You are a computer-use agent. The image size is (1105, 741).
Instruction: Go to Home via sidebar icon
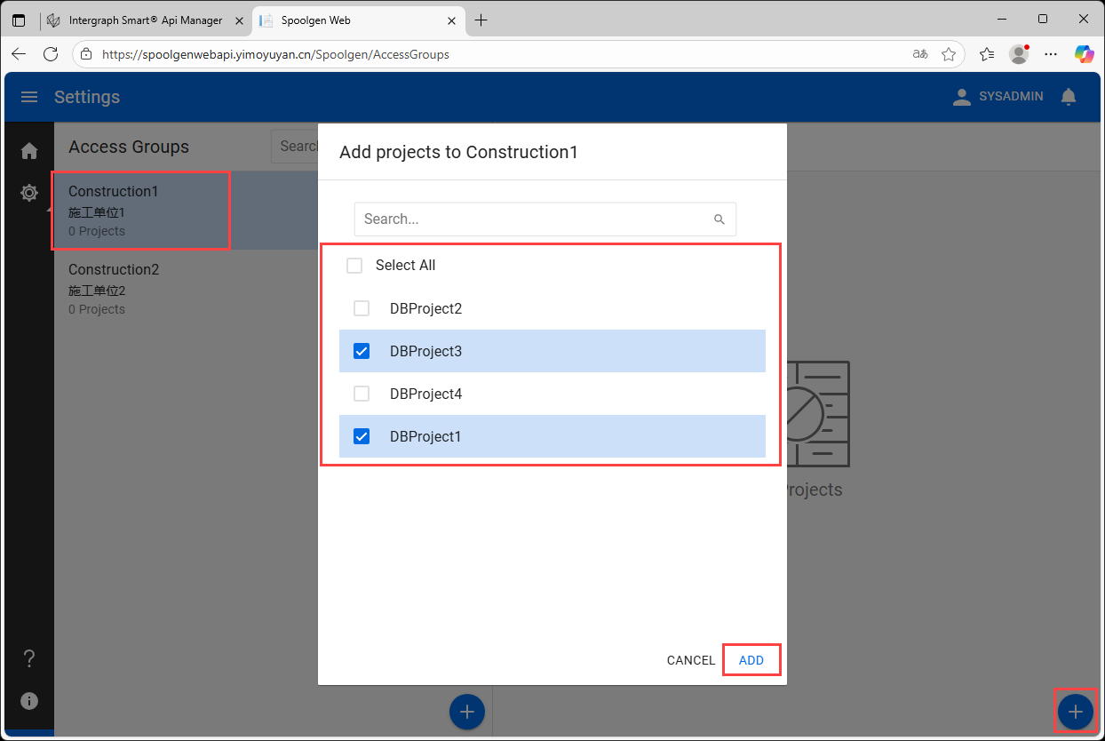point(29,151)
